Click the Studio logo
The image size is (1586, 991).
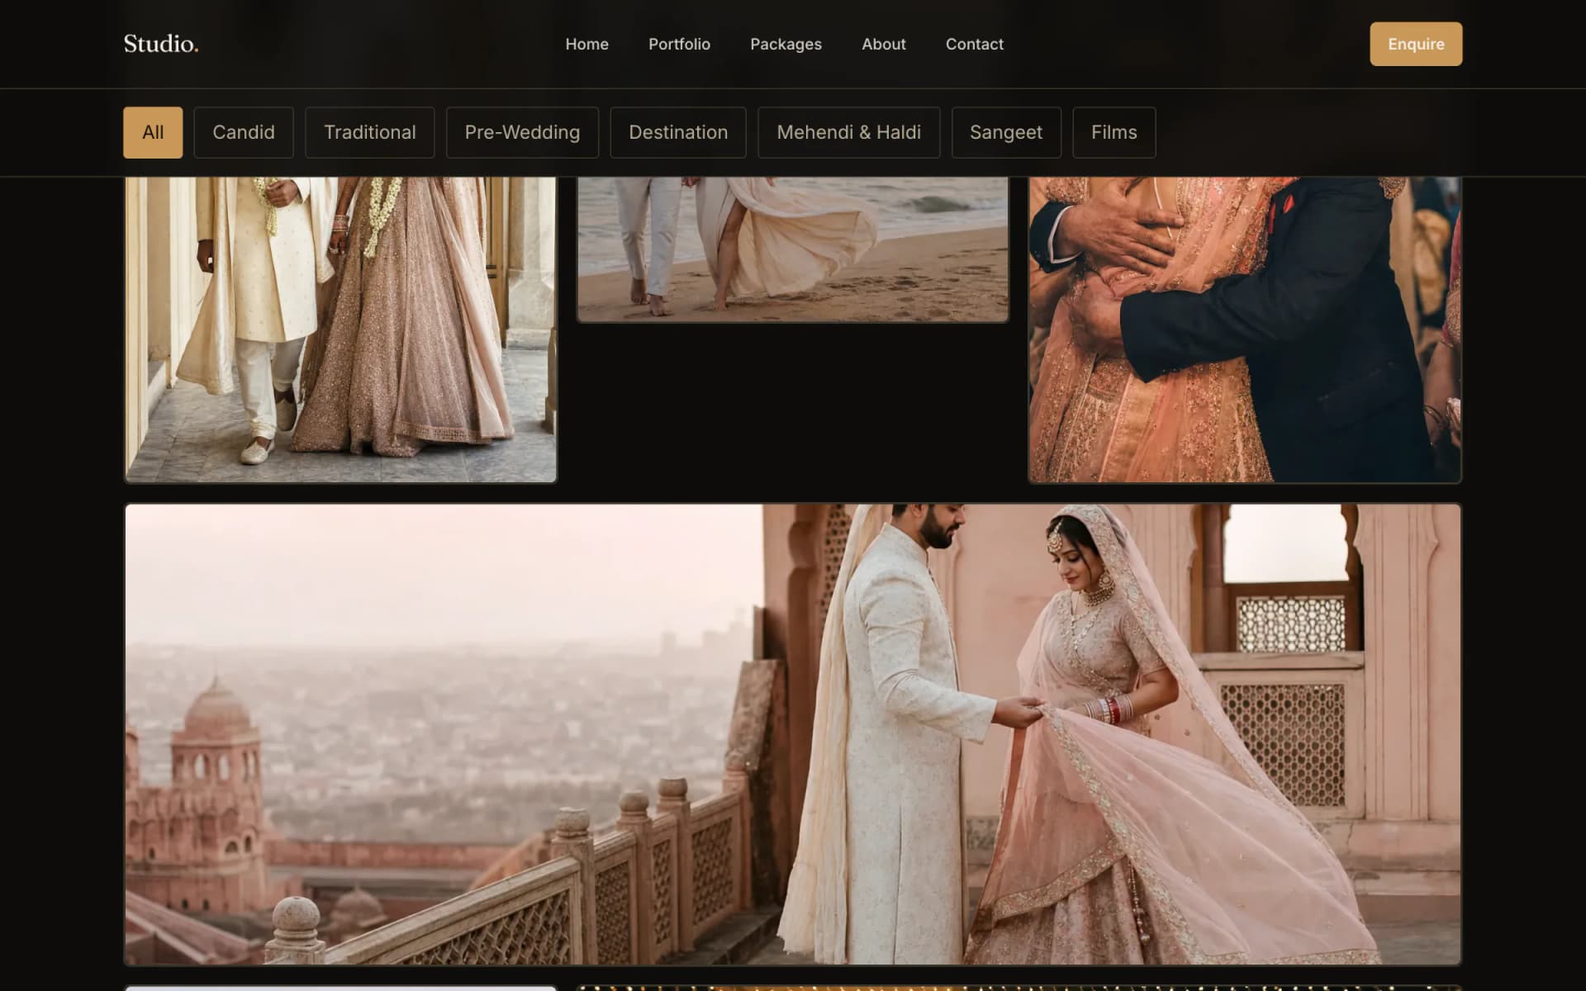161,44
